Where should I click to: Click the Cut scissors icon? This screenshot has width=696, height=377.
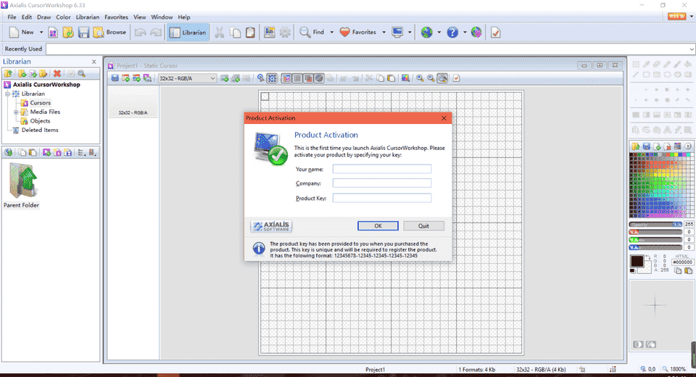click(x=219, y=33)
